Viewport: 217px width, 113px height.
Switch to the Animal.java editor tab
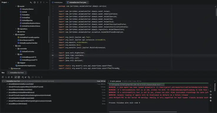[x=57, y=2]
